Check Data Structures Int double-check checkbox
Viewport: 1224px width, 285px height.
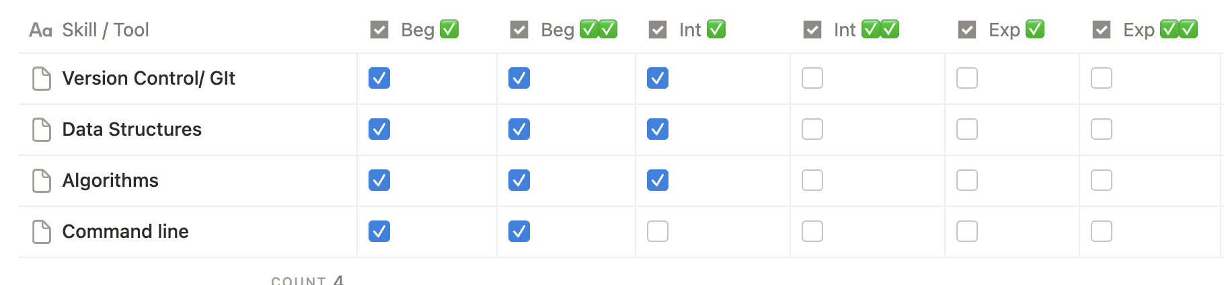coord(812,130)
